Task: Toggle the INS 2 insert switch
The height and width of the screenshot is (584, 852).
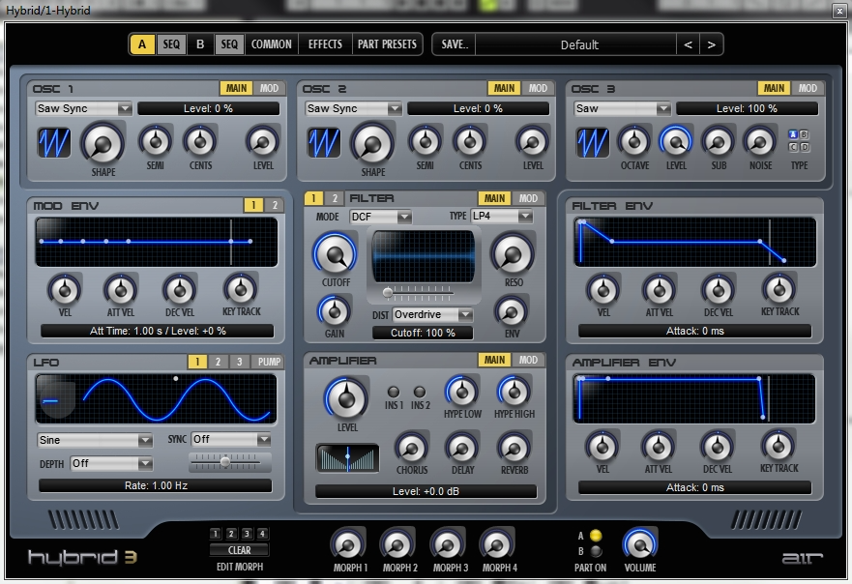Action: pos(420,392)
